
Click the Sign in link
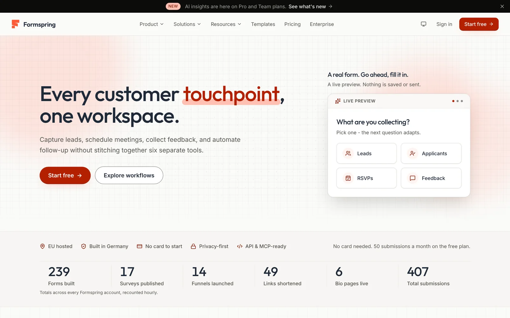[444, 24]
